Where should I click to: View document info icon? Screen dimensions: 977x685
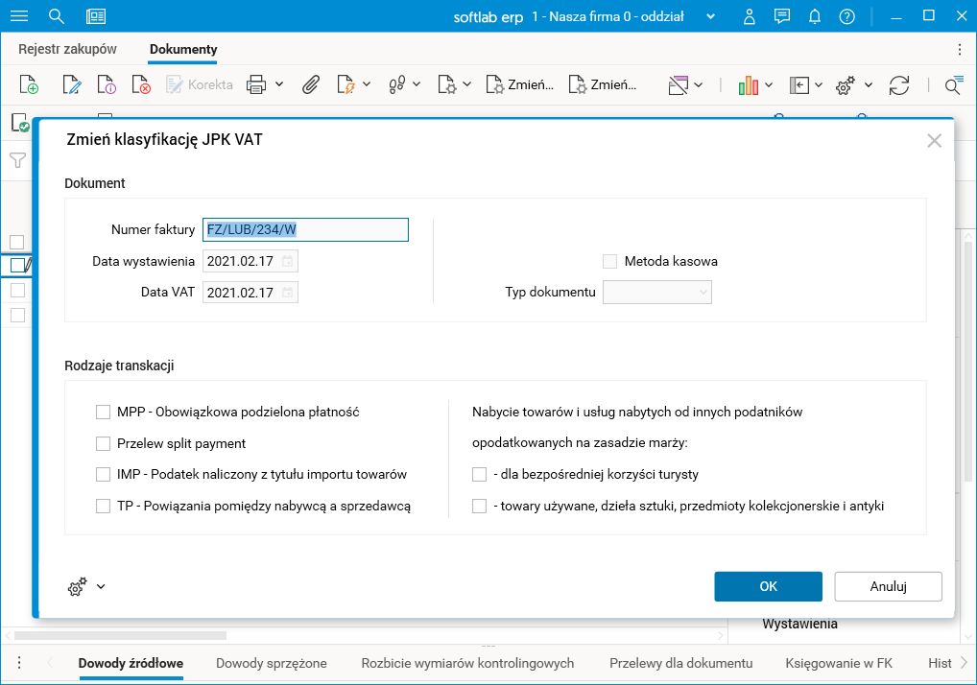pyautogui.click(x=107, y=84)
